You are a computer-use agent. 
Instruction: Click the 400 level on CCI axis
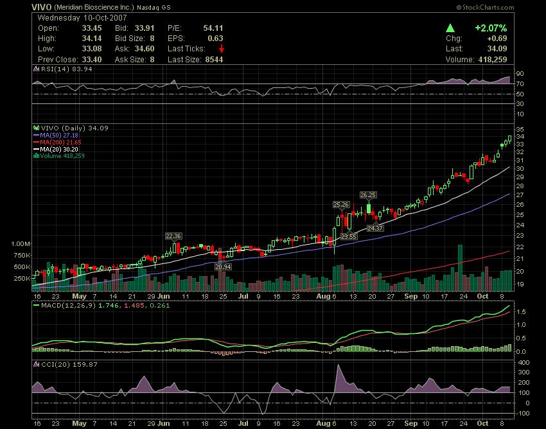click(x=523, y=362)
